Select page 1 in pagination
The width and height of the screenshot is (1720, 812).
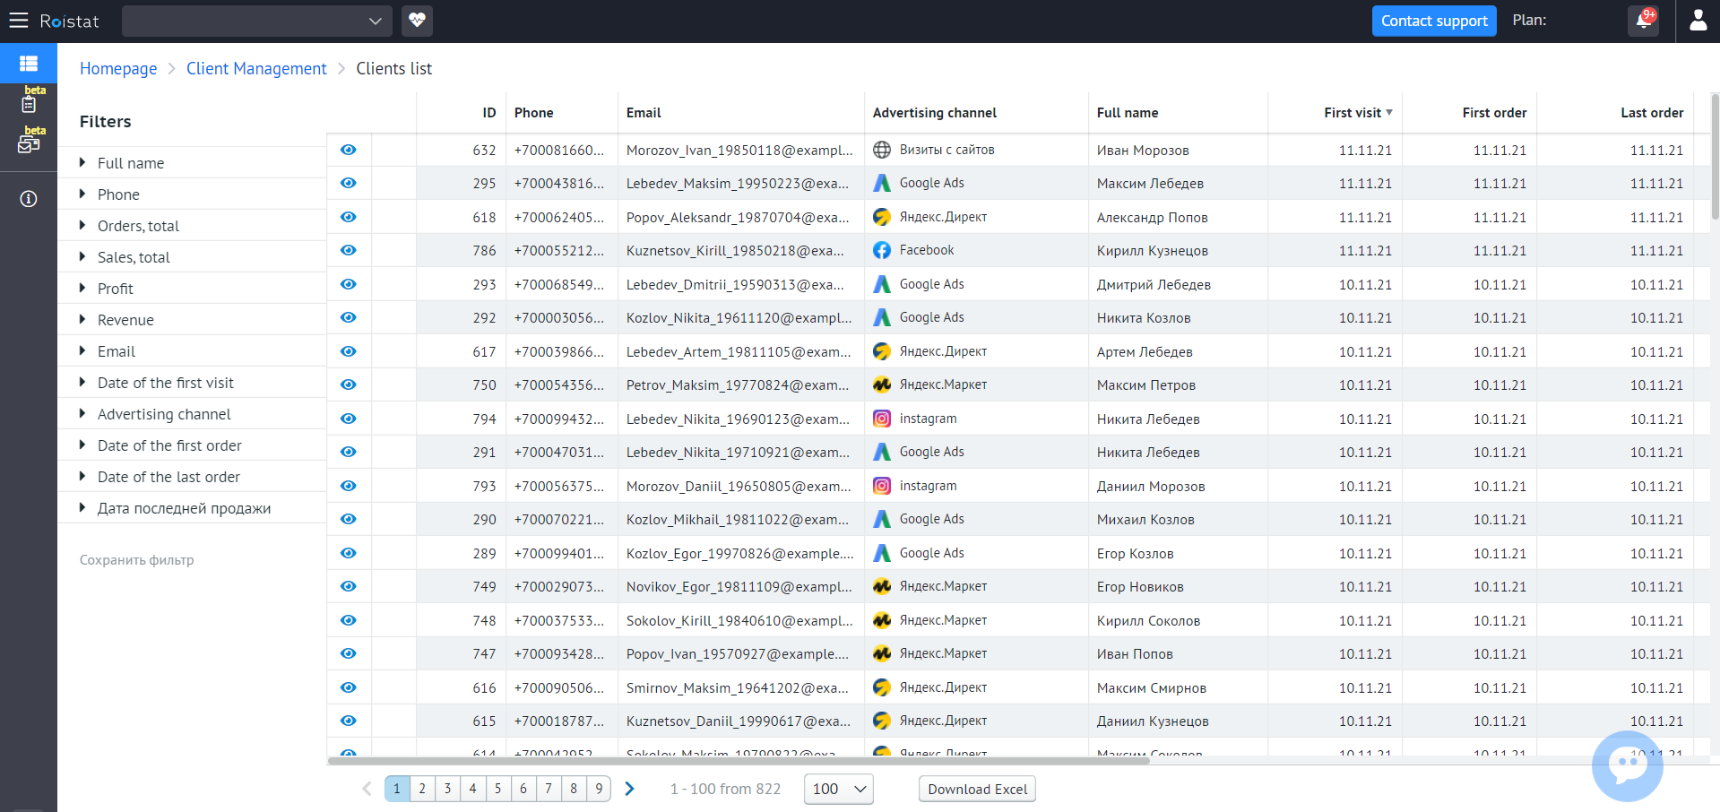point(397,789)
